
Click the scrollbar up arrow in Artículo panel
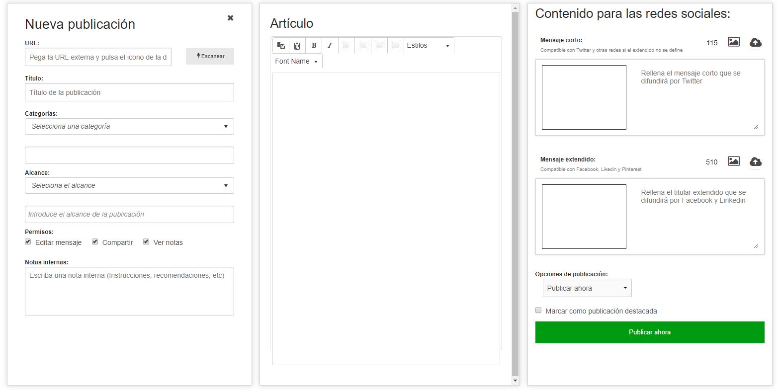(516, 8)
